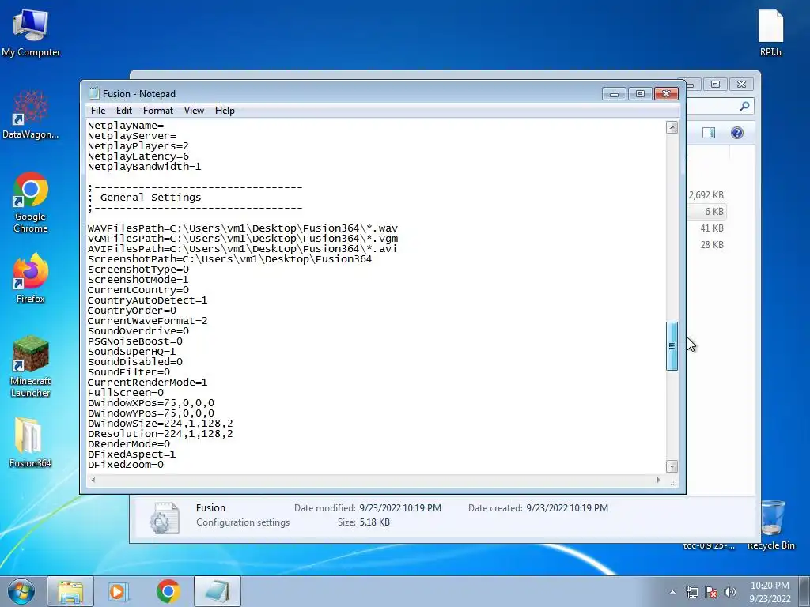Minimize the Notepad window
810x607 pixels.
614,94
